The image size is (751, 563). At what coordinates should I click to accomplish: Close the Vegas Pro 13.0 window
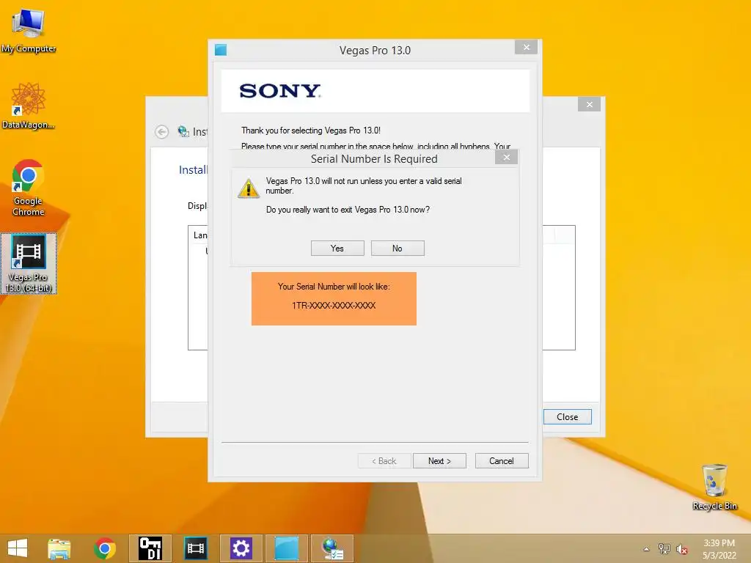pyautogui.click(x=526, y=47)
